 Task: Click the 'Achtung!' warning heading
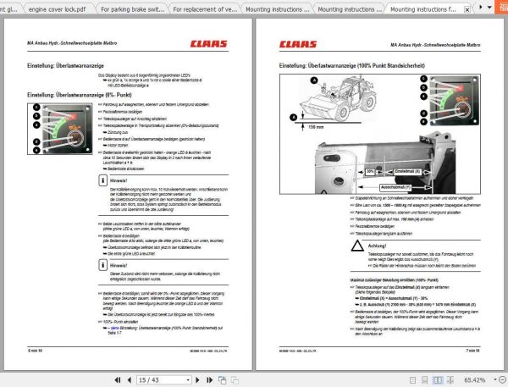point(377,246)
